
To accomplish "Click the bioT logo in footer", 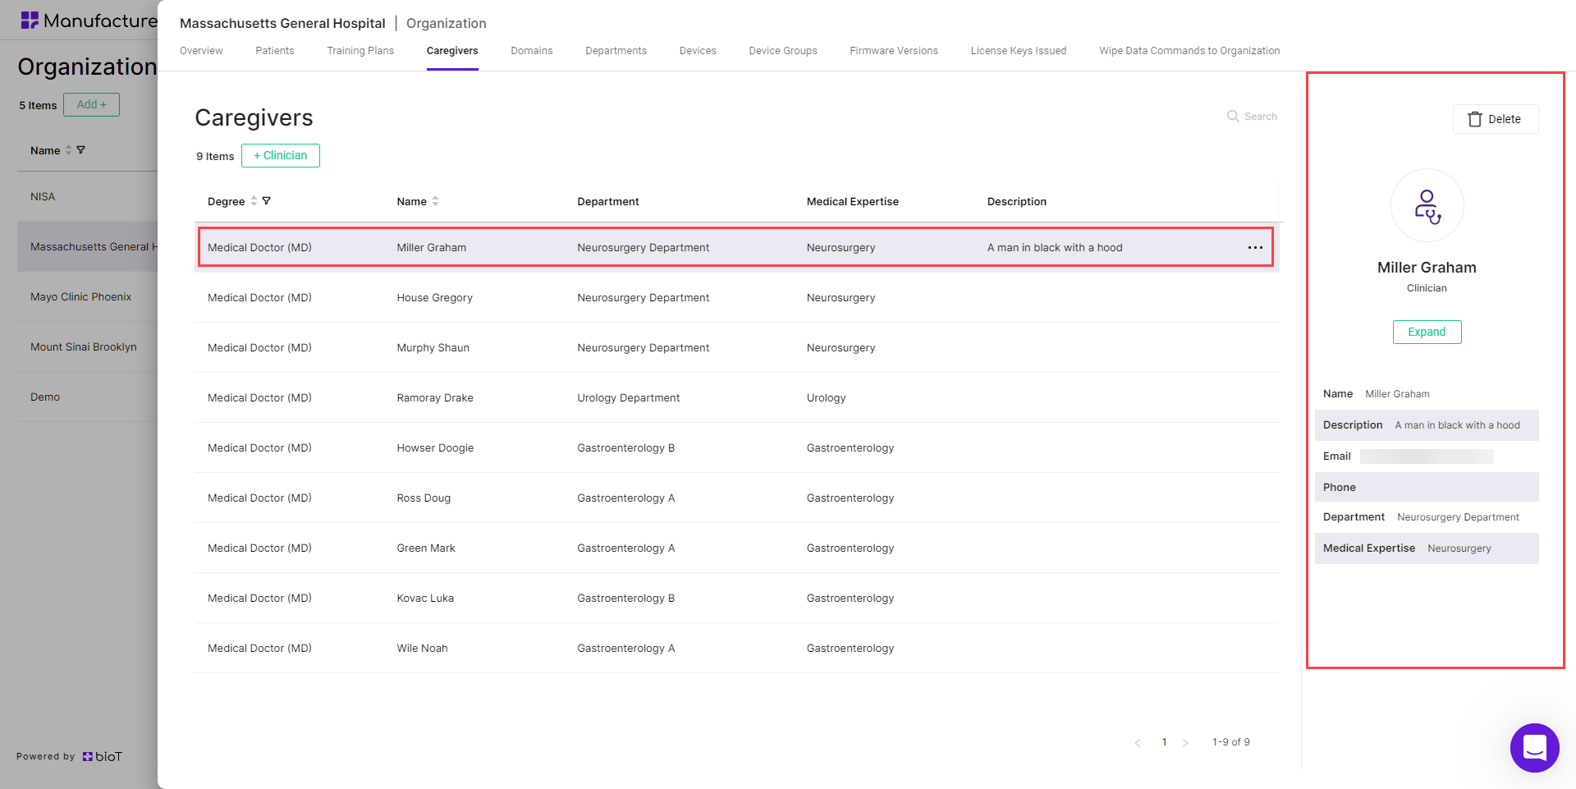I will coord(103,757).
